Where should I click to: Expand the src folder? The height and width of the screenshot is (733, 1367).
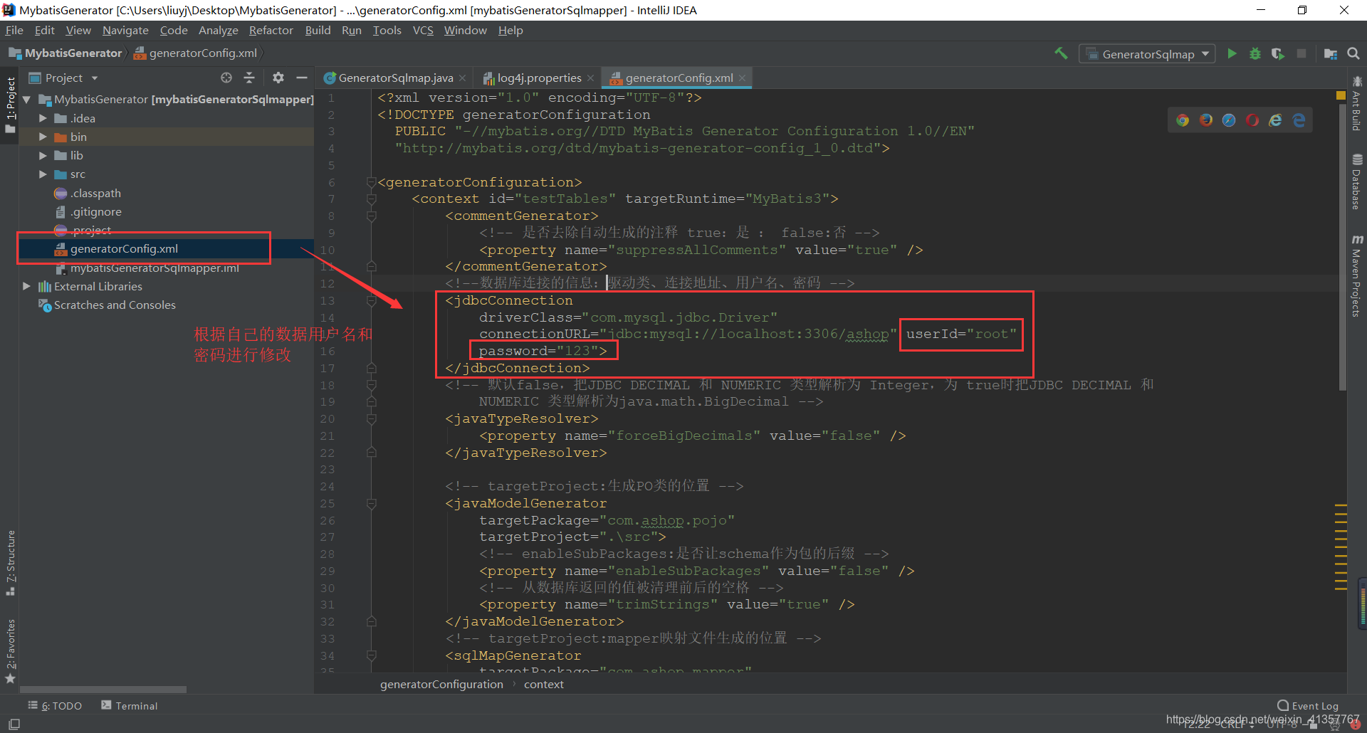43,174
